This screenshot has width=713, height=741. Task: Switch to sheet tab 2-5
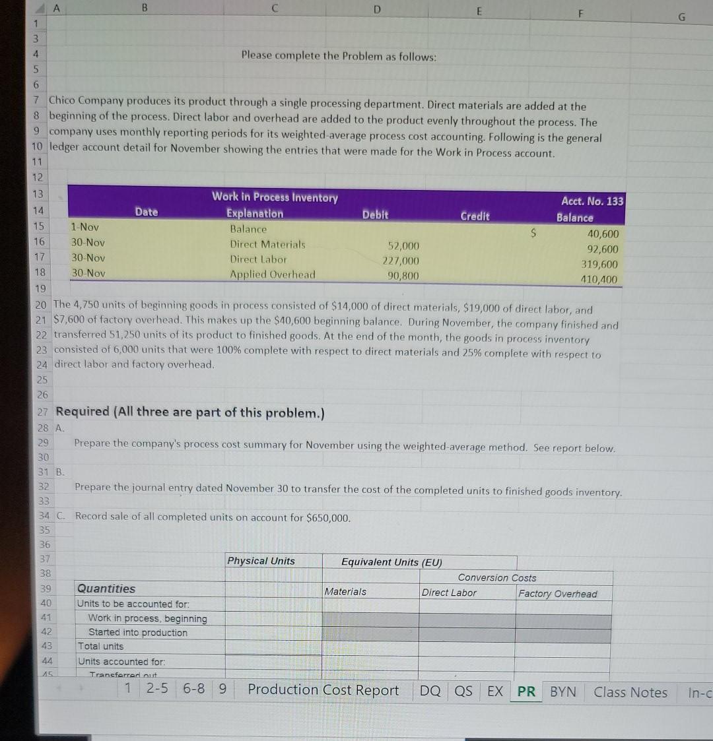click(x=157, y=688)
